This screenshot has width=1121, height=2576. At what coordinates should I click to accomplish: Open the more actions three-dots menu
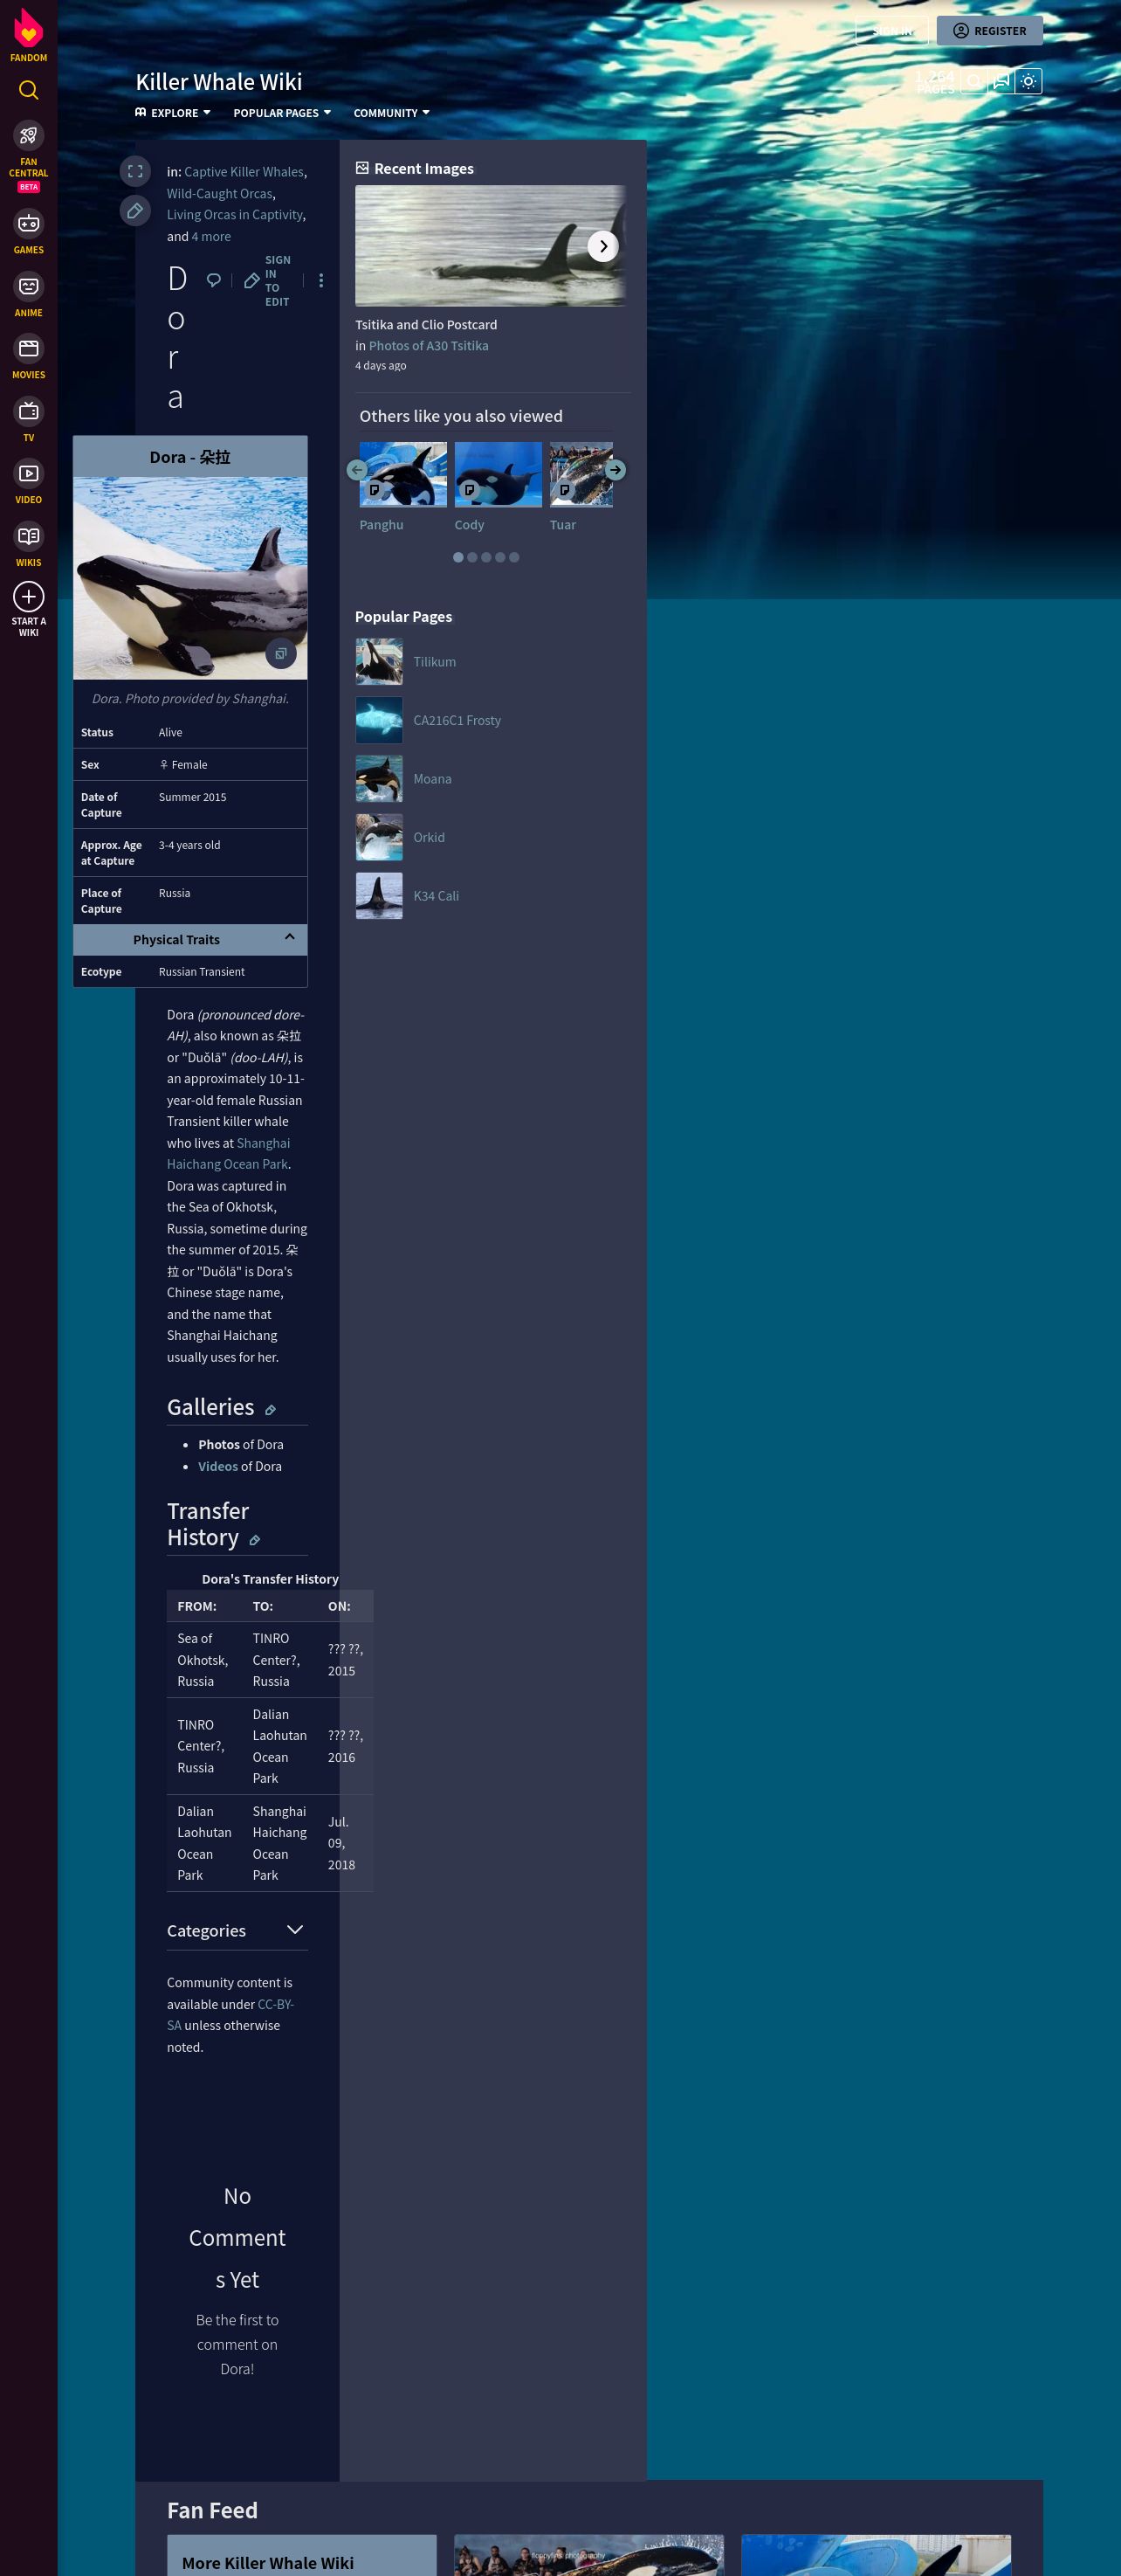(320, 281)
